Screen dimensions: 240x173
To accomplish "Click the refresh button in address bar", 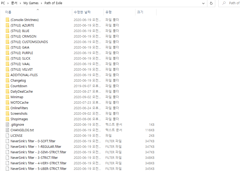I will [211, 3].
